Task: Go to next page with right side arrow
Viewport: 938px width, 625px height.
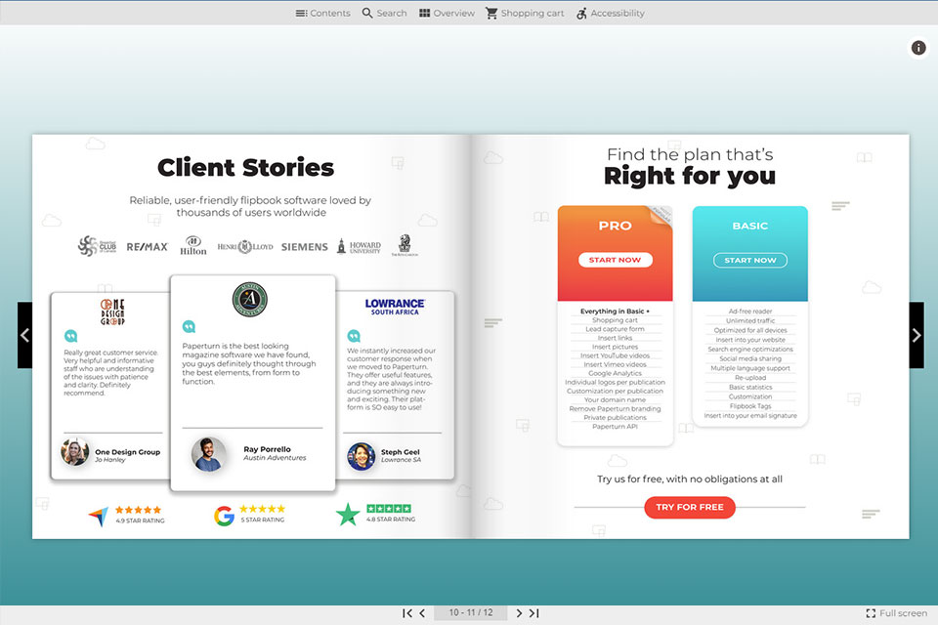Action: (917, 335)
